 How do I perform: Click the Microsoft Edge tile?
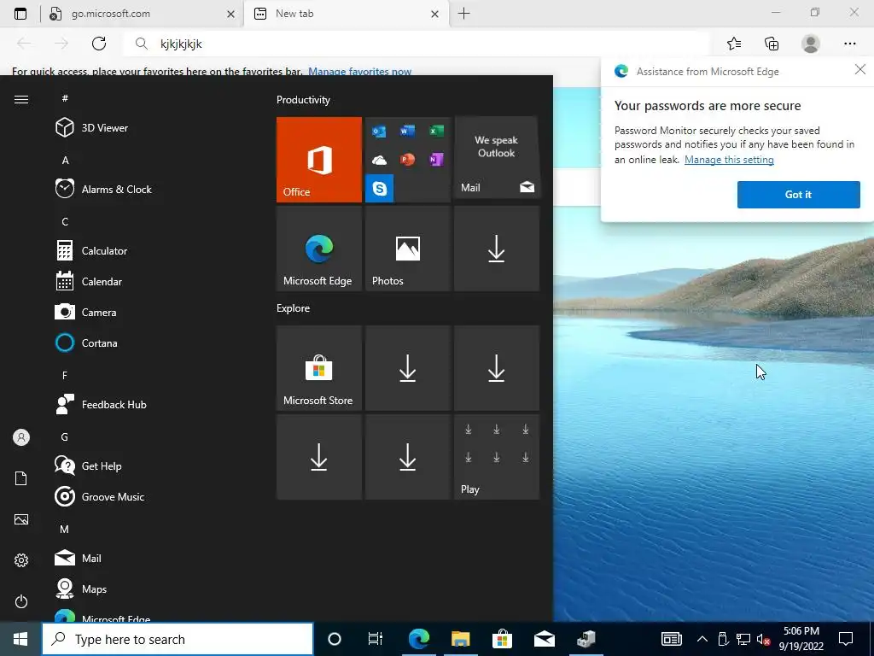(x=319, y=249)
